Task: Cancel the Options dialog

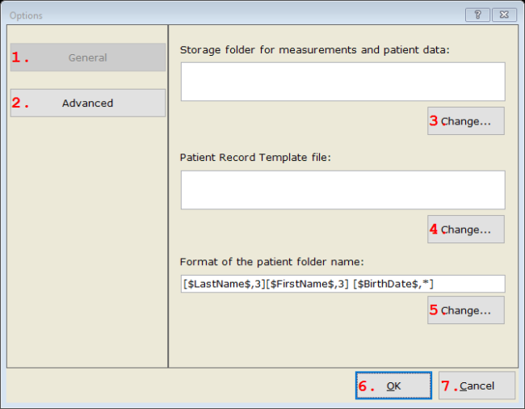Action: [477, 386]
